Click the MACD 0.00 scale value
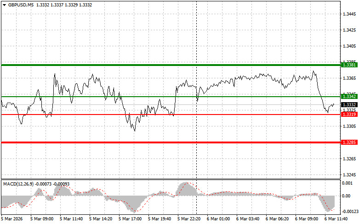The width and height of the screenshot is (359, 224). click(347, 196)
